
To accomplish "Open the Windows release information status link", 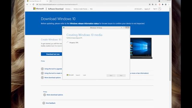I will tap(84, 23).
